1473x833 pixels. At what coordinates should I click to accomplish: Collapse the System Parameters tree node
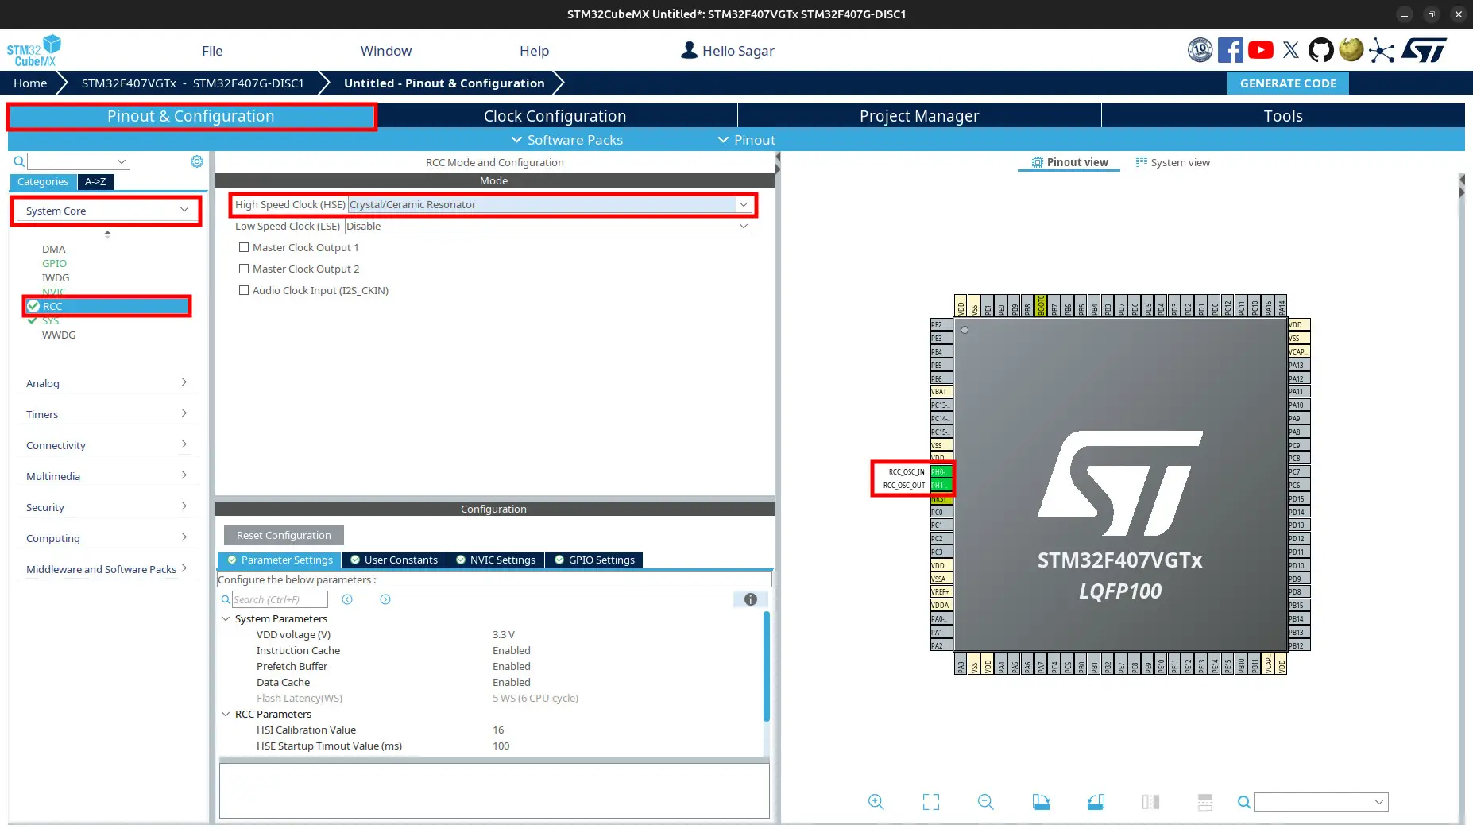226,618
